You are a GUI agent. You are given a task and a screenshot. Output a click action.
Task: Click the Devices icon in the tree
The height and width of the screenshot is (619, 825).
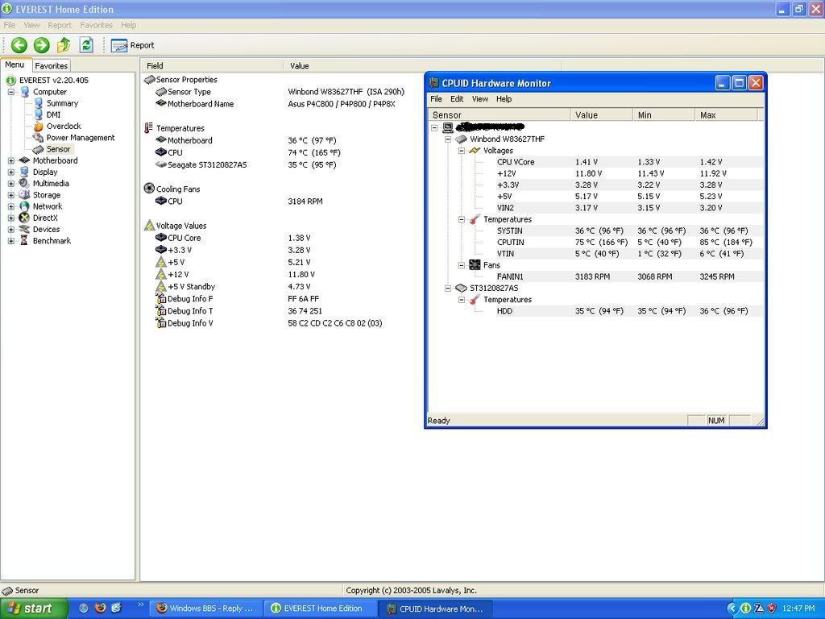click(x=24, y=230)
